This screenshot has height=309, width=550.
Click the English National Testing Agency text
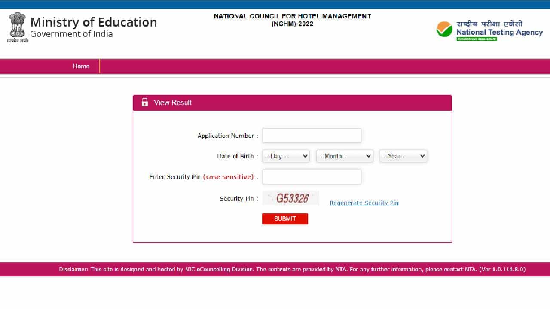point(499,32)
